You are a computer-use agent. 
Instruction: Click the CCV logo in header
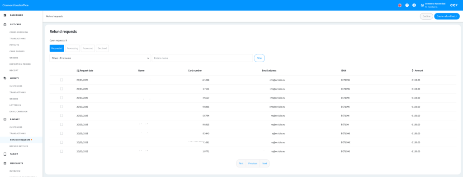[454, 5]
